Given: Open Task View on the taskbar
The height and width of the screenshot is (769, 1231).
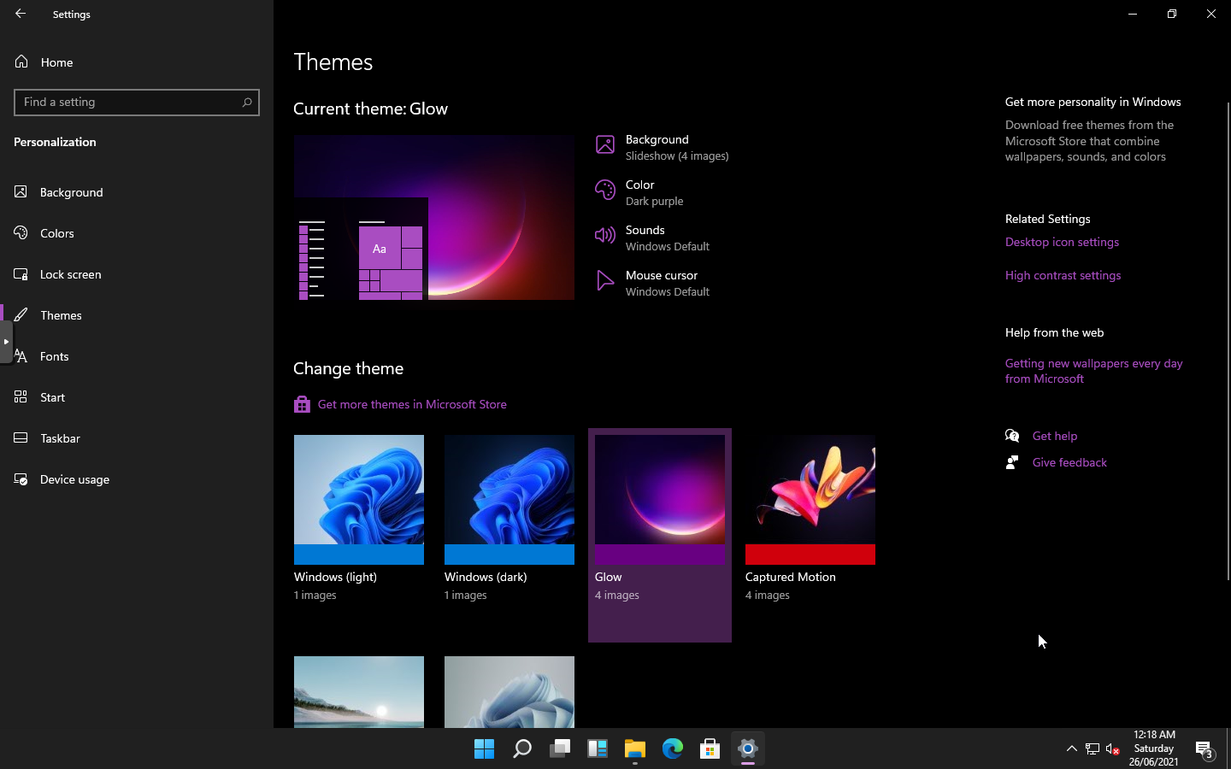Looking at the screenshot, I should click(x=559, y=748).
